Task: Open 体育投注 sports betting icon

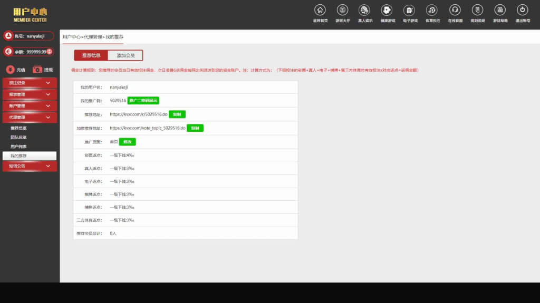Action: (x=432, y=10)
